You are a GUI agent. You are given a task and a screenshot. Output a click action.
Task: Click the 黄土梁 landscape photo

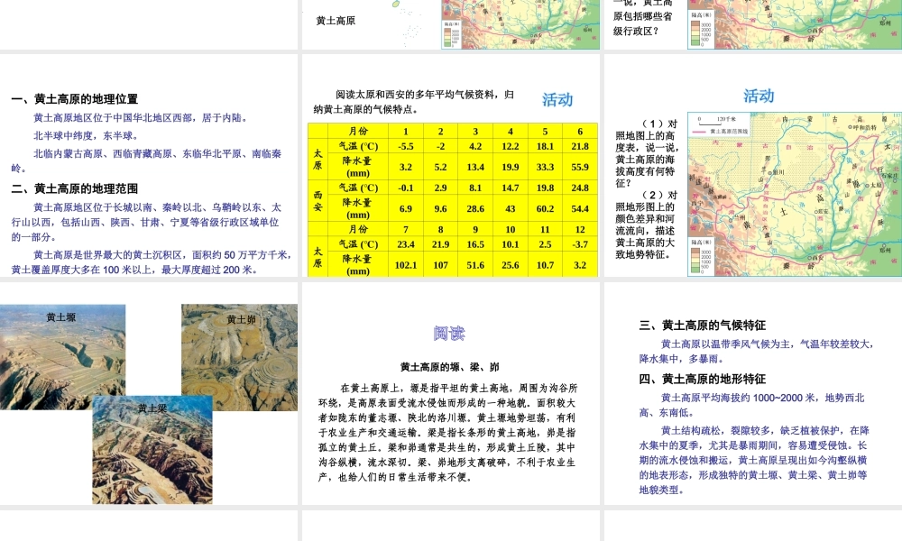tap(152, 450)
